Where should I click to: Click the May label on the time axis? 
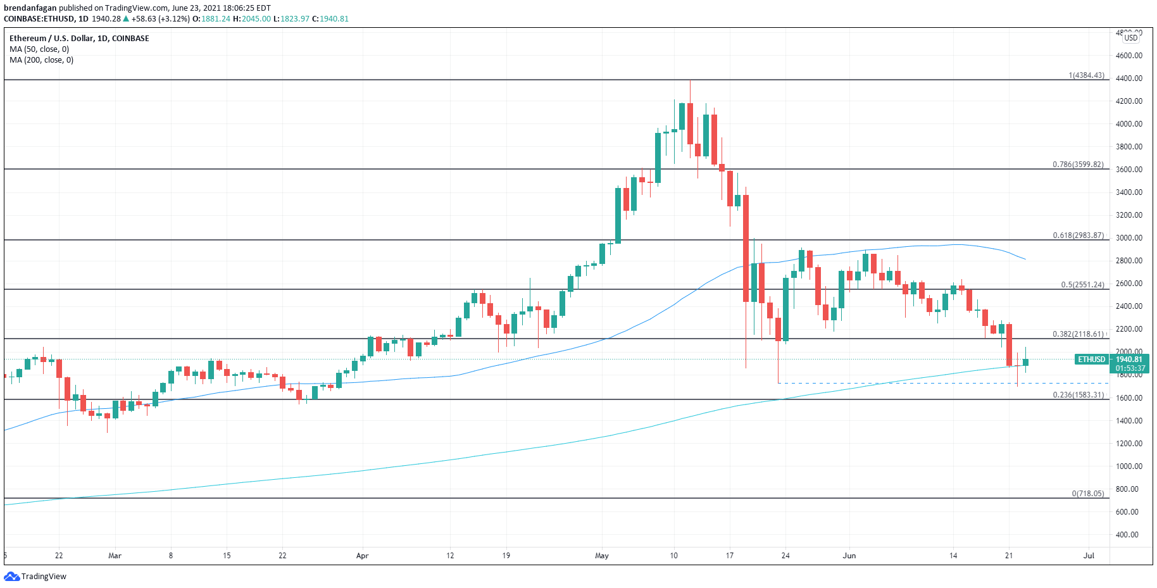tap(602, 556)
